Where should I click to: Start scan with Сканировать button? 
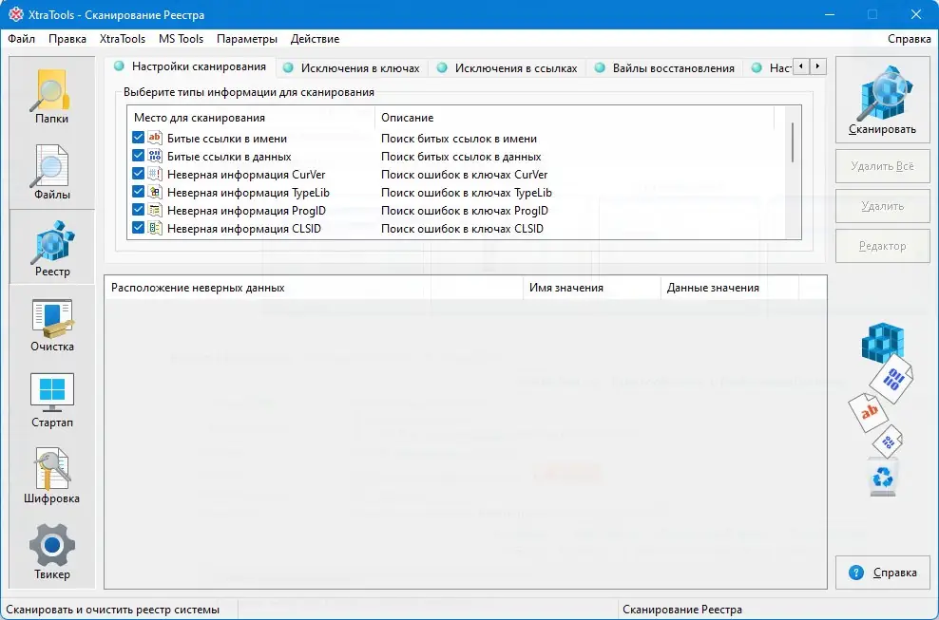point(882,100)
